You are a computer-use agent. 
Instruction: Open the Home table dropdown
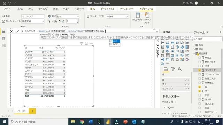click(x=33, y=21)
